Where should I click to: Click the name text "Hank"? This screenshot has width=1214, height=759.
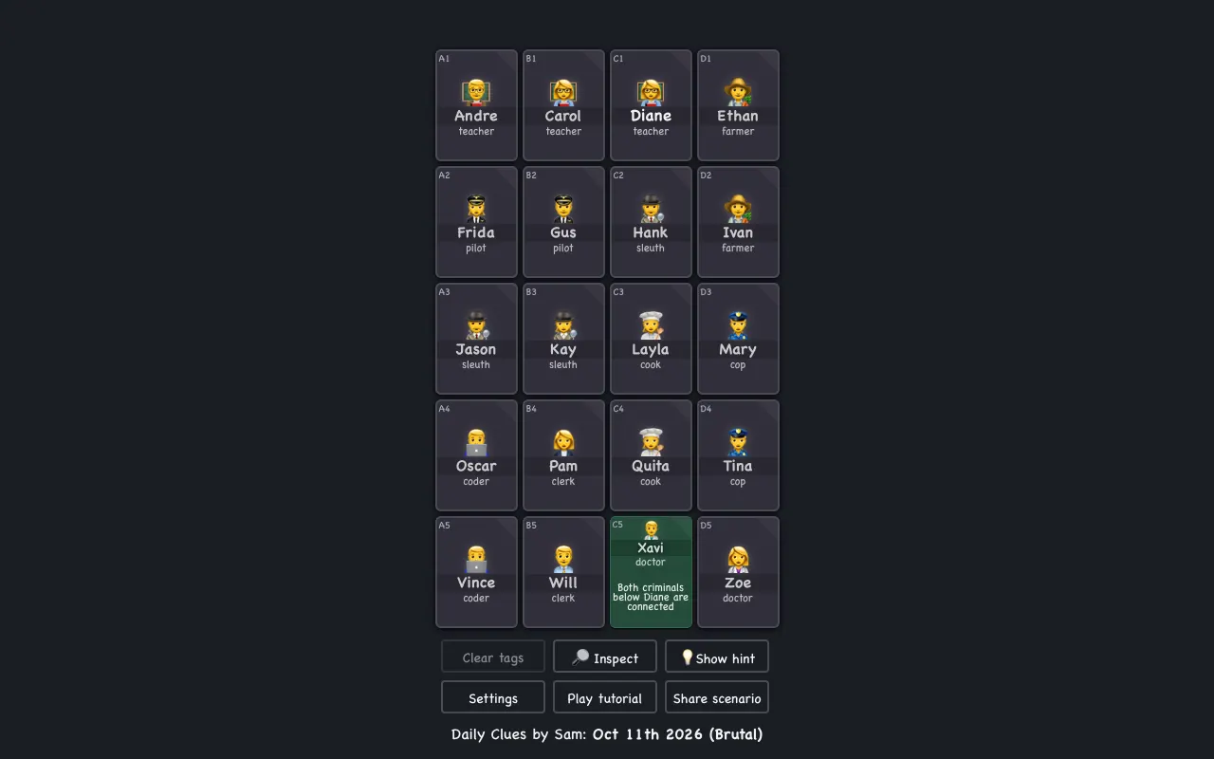pos(651,232)
